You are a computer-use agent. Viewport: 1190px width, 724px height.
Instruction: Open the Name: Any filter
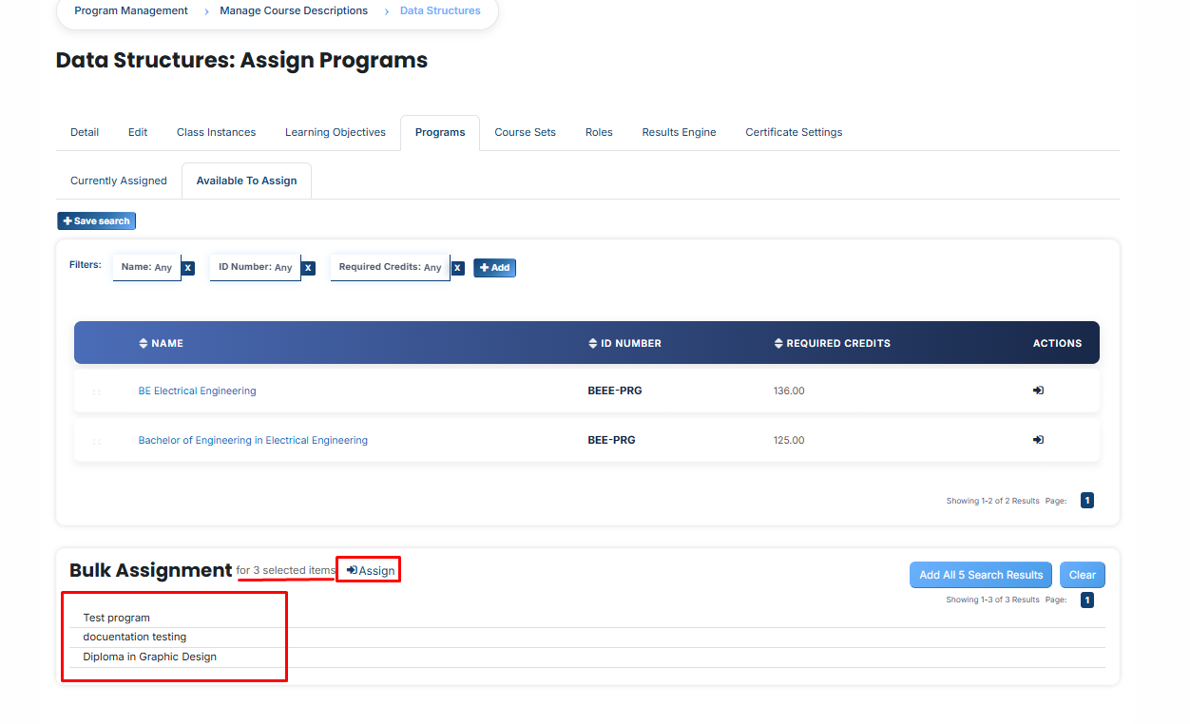pyautogui.click(x=146, y=267)
